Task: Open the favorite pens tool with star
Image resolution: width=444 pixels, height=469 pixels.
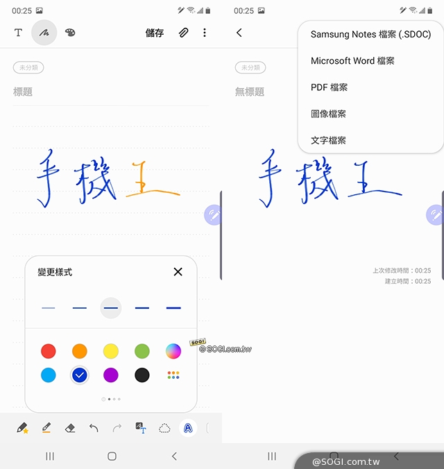Action: coord(22,428)
